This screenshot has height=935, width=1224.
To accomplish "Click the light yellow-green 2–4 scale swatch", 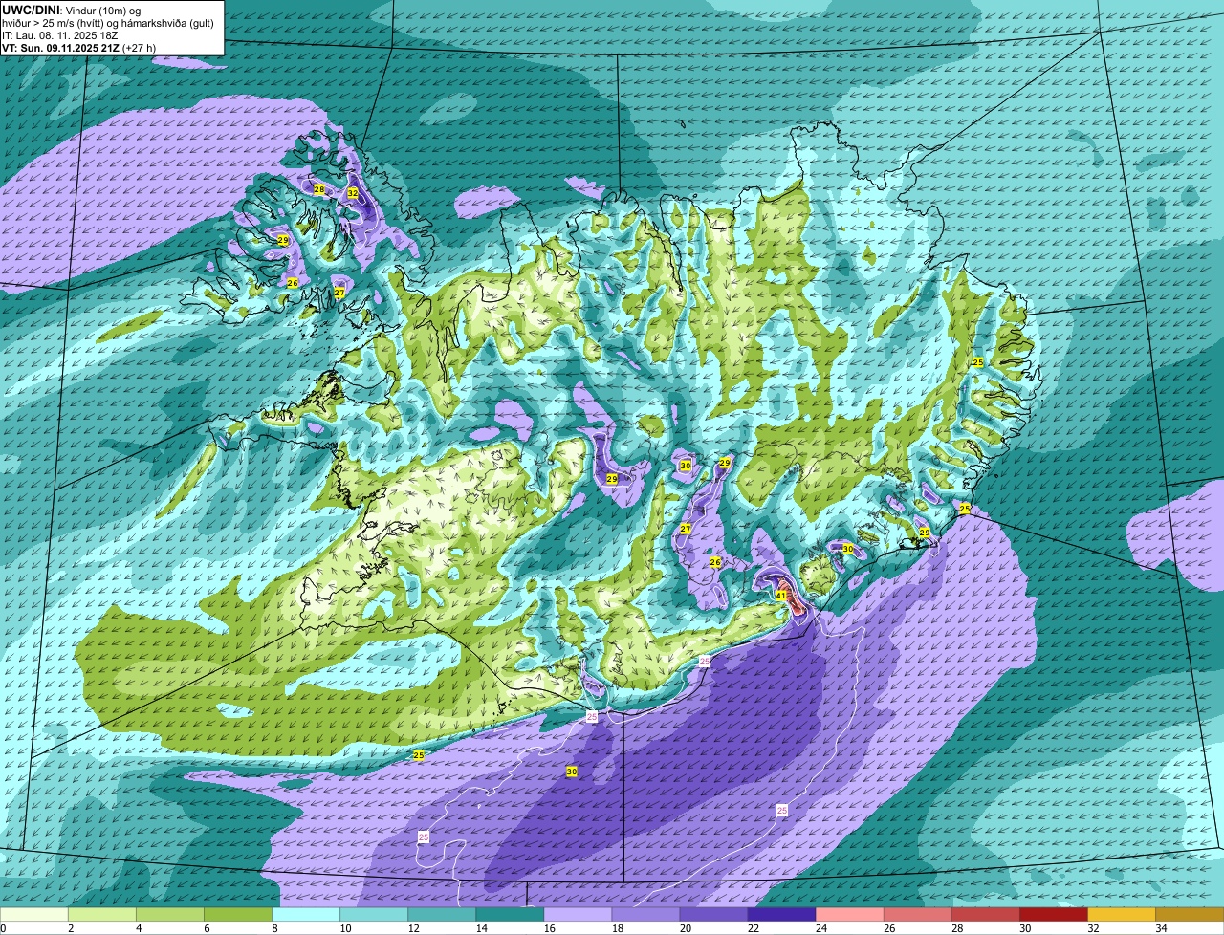I will point(102,915).
